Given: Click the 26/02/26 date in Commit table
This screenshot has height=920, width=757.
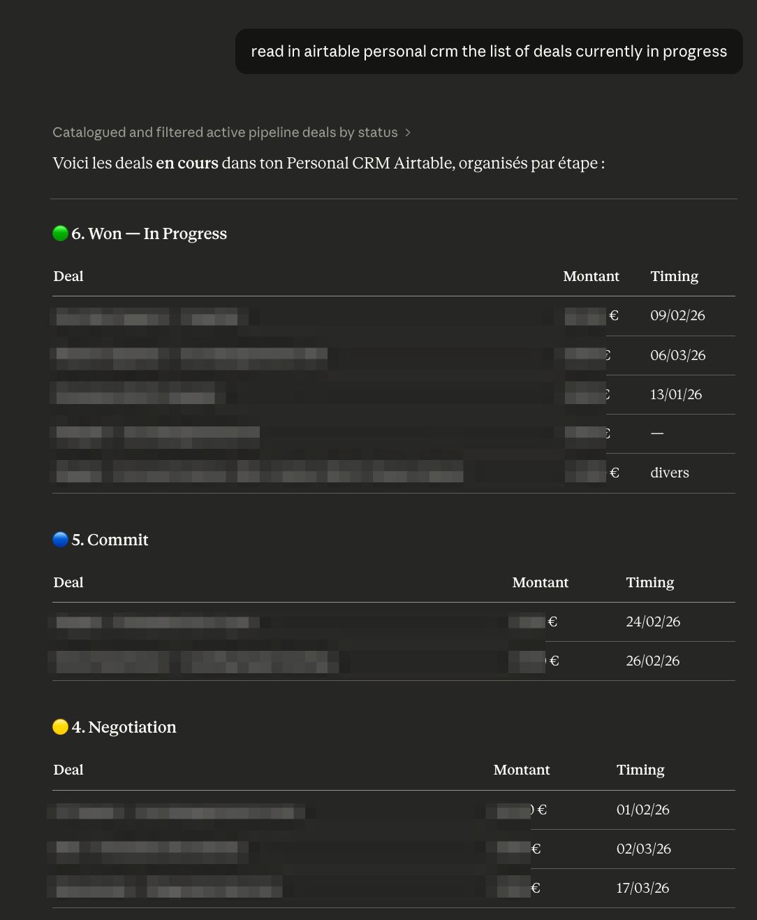Looking at the screenshot, I should point(653,661).
